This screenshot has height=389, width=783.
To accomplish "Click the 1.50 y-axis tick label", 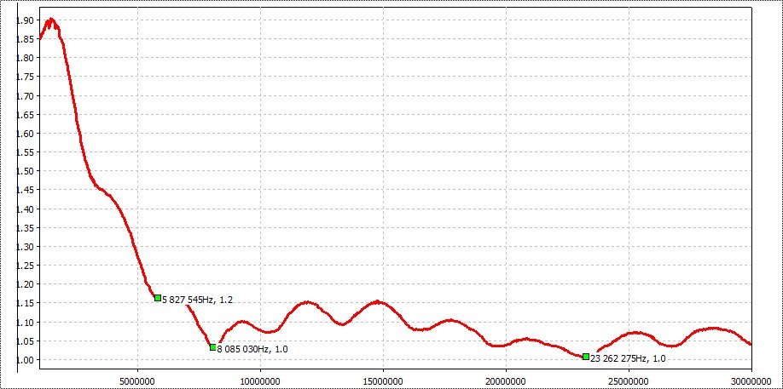I will click(x=25, y=171).
